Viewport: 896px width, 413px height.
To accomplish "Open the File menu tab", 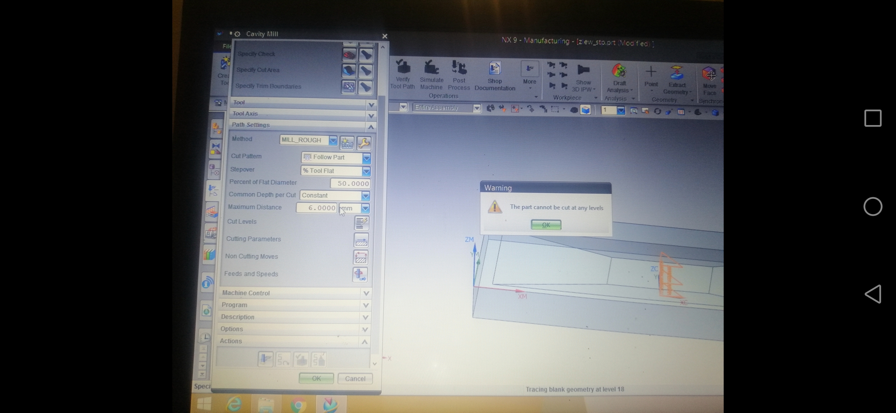I will (x=227, y=46).
